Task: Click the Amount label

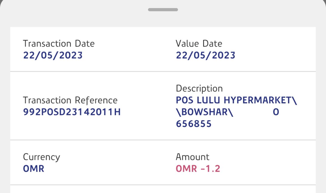Action: pyautogui.click(x=192, y=157)
